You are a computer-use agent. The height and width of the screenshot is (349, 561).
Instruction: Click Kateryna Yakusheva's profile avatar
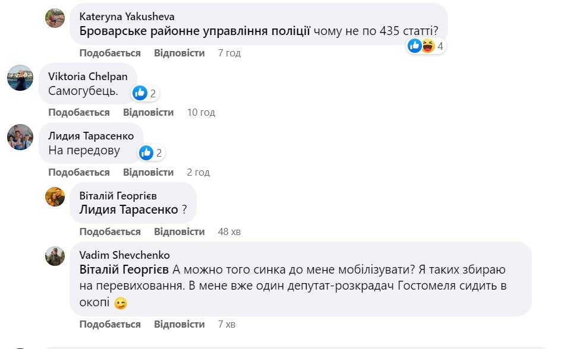(x=55, y=18)
